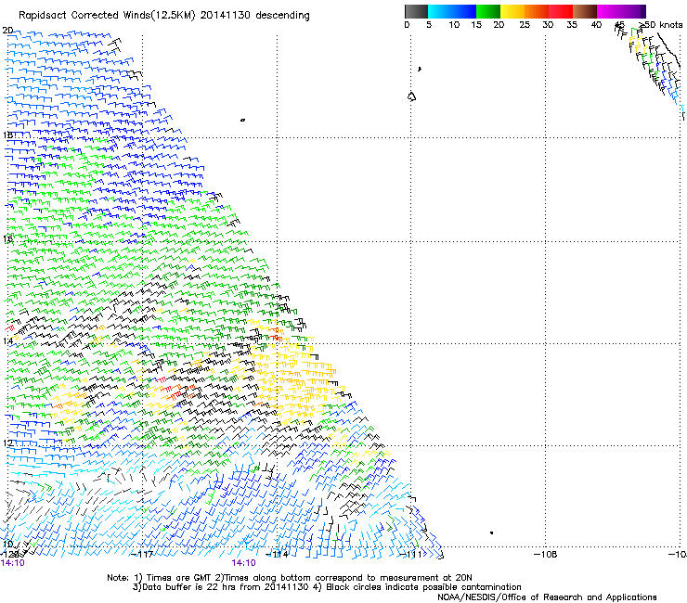Click the longitude label "-117" on bottom axis
The width and height of the screenshot is (687, 603).
pyautogui.click(x=142, y=555)
